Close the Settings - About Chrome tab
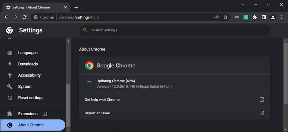The width and height of the screenshot is (288, 132). 65,7
